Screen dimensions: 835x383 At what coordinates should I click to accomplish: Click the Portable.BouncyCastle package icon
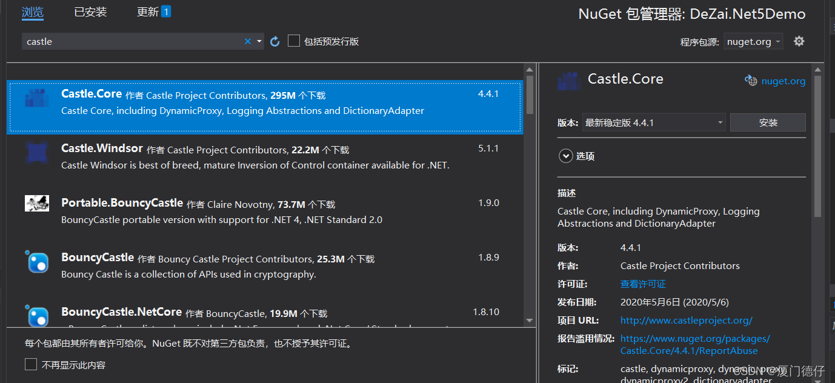[37, 203]
